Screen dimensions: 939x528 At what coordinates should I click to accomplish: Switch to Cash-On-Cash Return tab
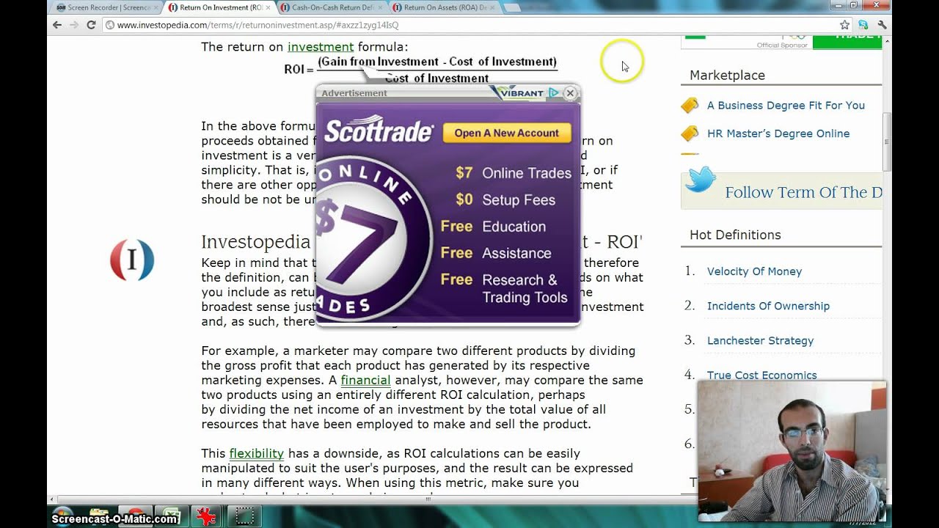click(330, 7)
